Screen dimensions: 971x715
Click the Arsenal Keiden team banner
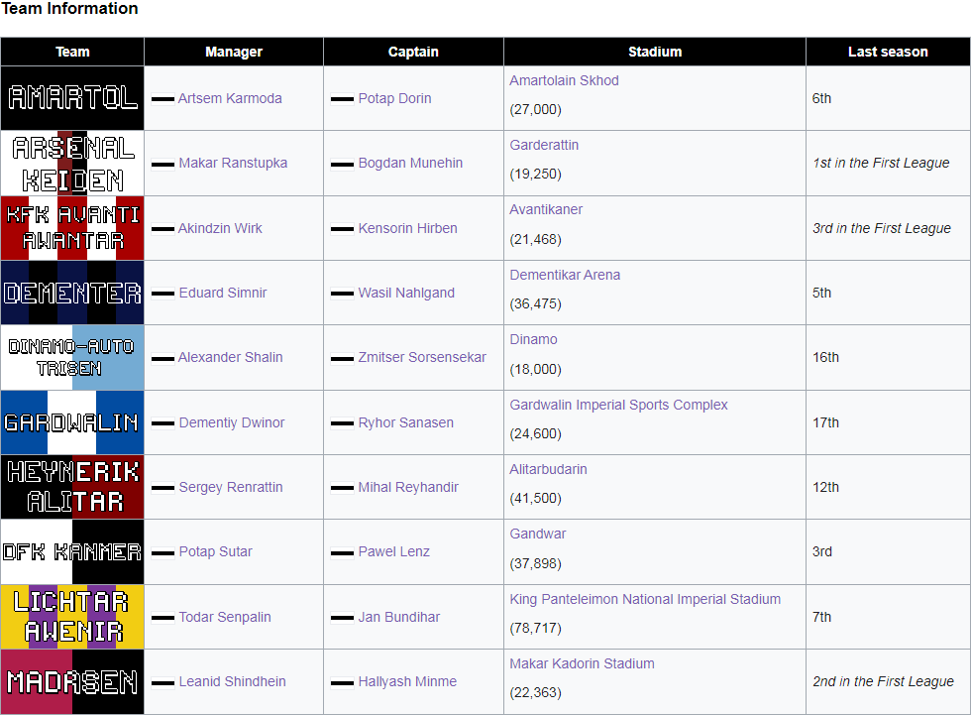coord(72,163)
